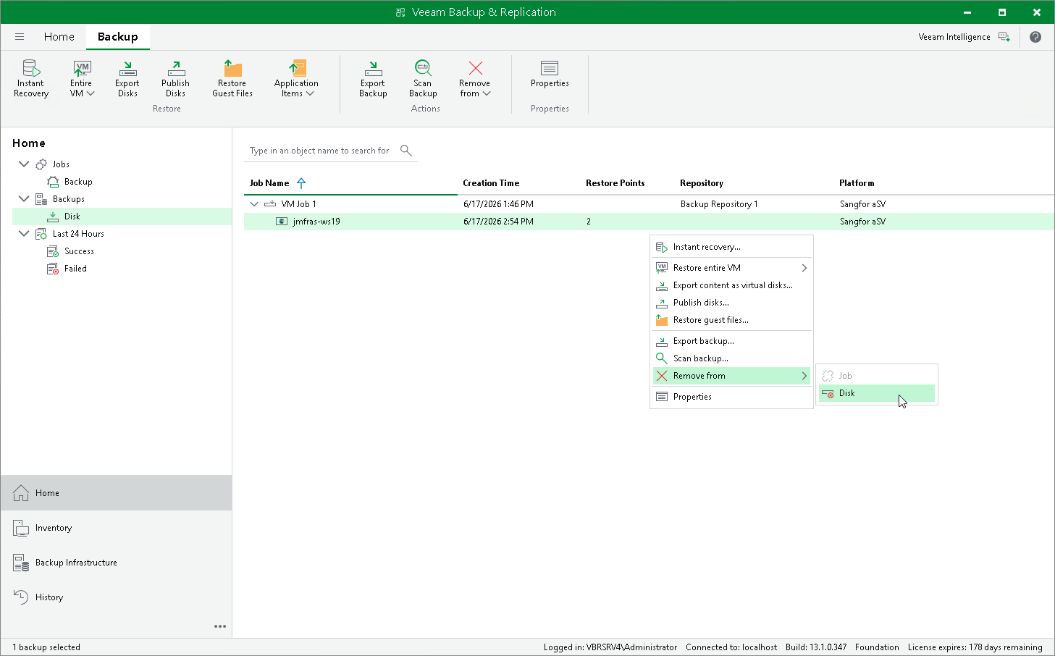This screenshot has width=1055, height=656.
Task: Select the Publish Disks ribbon icon
Action: (x=175, y=78)
